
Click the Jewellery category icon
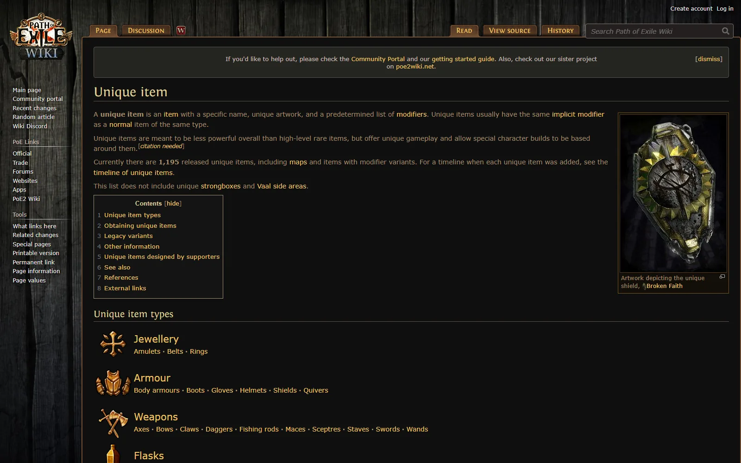click(x=113, y=344)
